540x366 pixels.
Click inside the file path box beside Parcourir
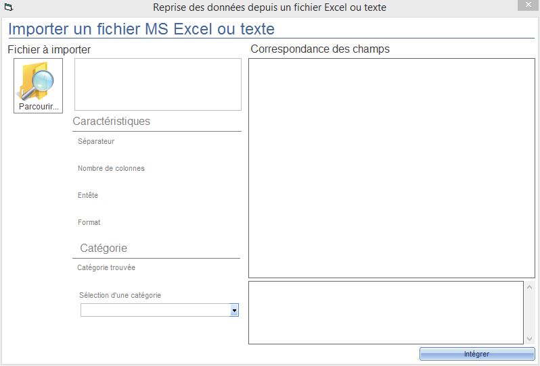tap(158, 84)
